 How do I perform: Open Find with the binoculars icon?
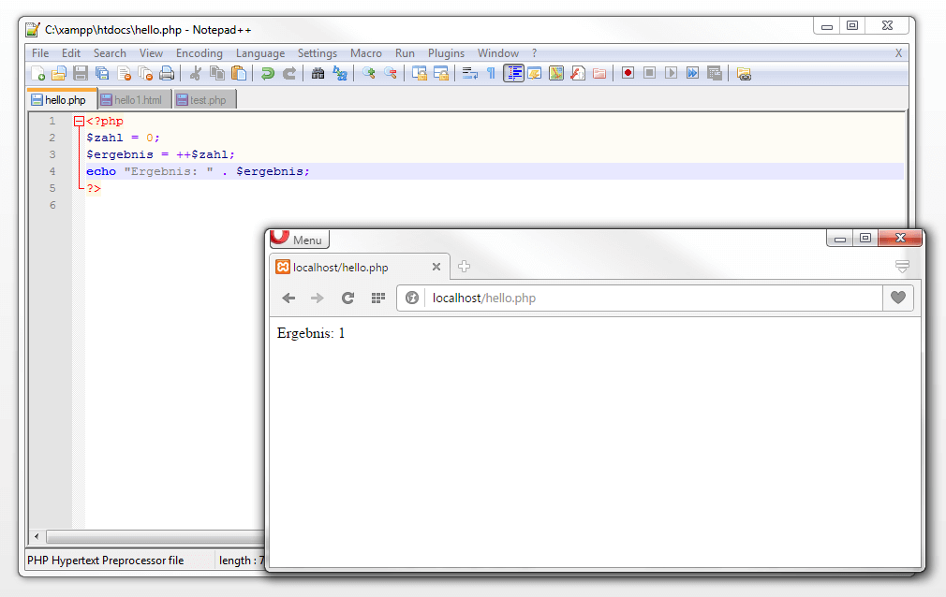[318, 73]
